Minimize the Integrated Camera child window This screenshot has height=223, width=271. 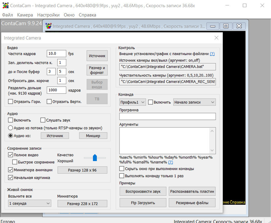point(213,26)
